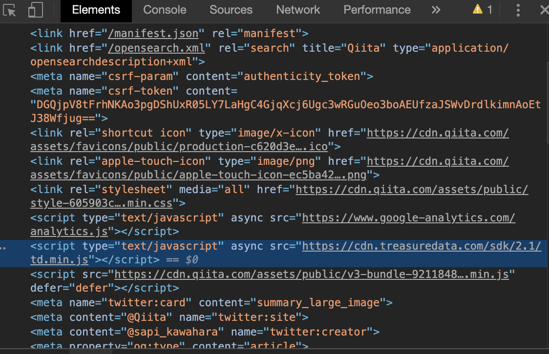Screen dimensions: 549x354
Task: Go to the Network tab
Action: pos(298,10)
